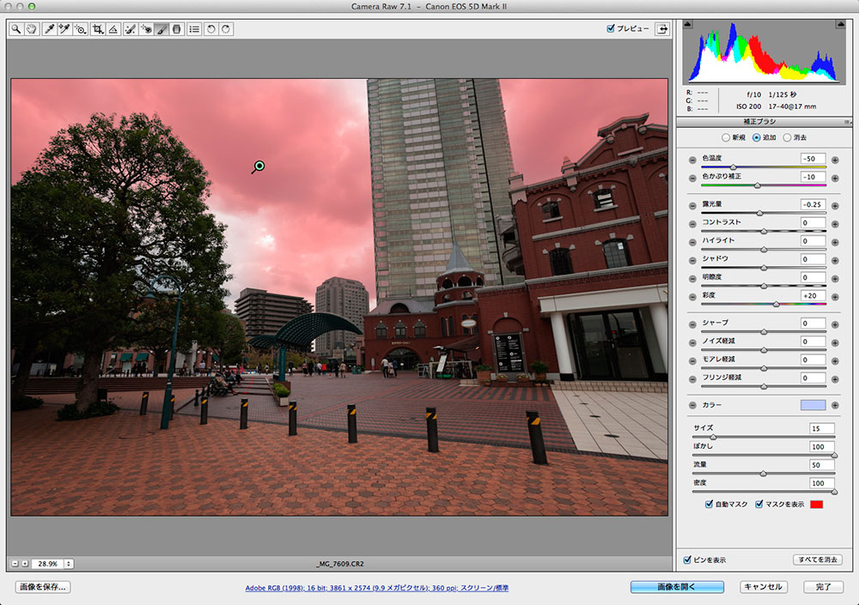Select the Color Sampler tool
859x605 pixels.
(x=64, y=29)
